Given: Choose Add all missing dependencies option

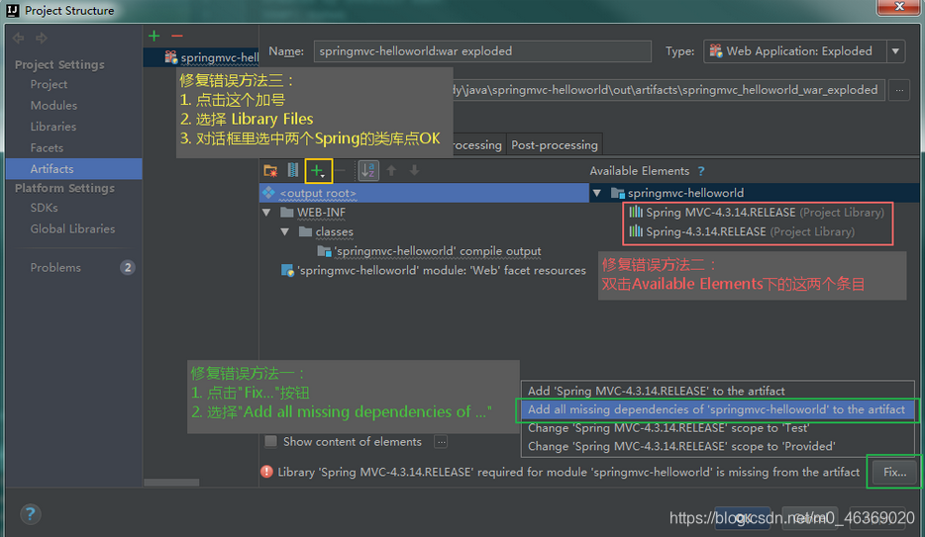Looking at the screenshot, I should point(716,409).
